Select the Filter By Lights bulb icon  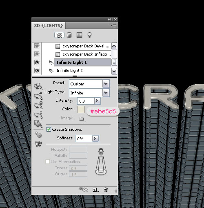[x=89, y=35]
